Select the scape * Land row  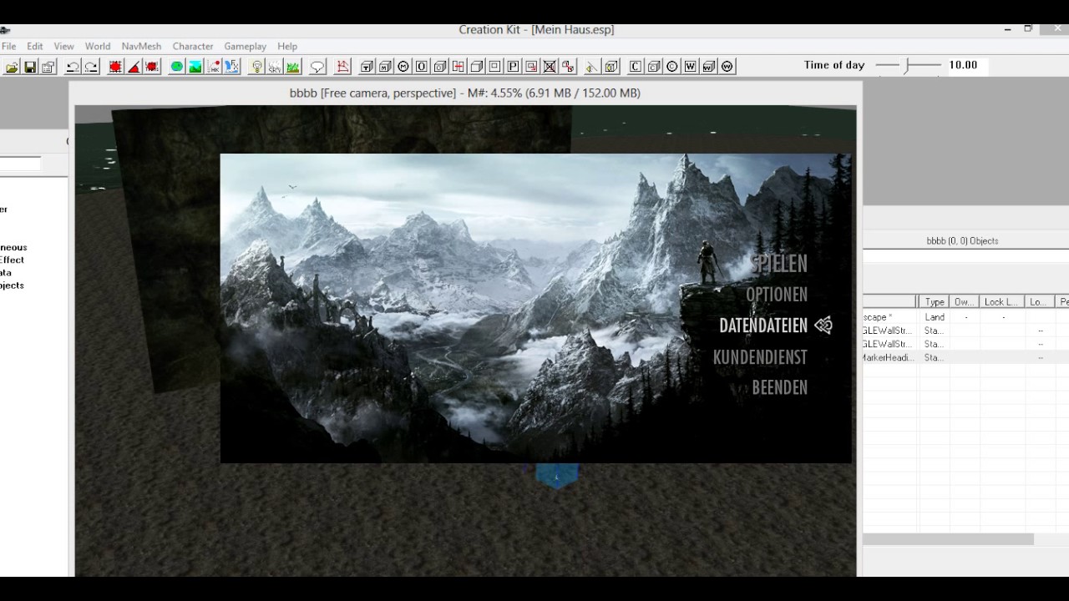coord(966,317)
